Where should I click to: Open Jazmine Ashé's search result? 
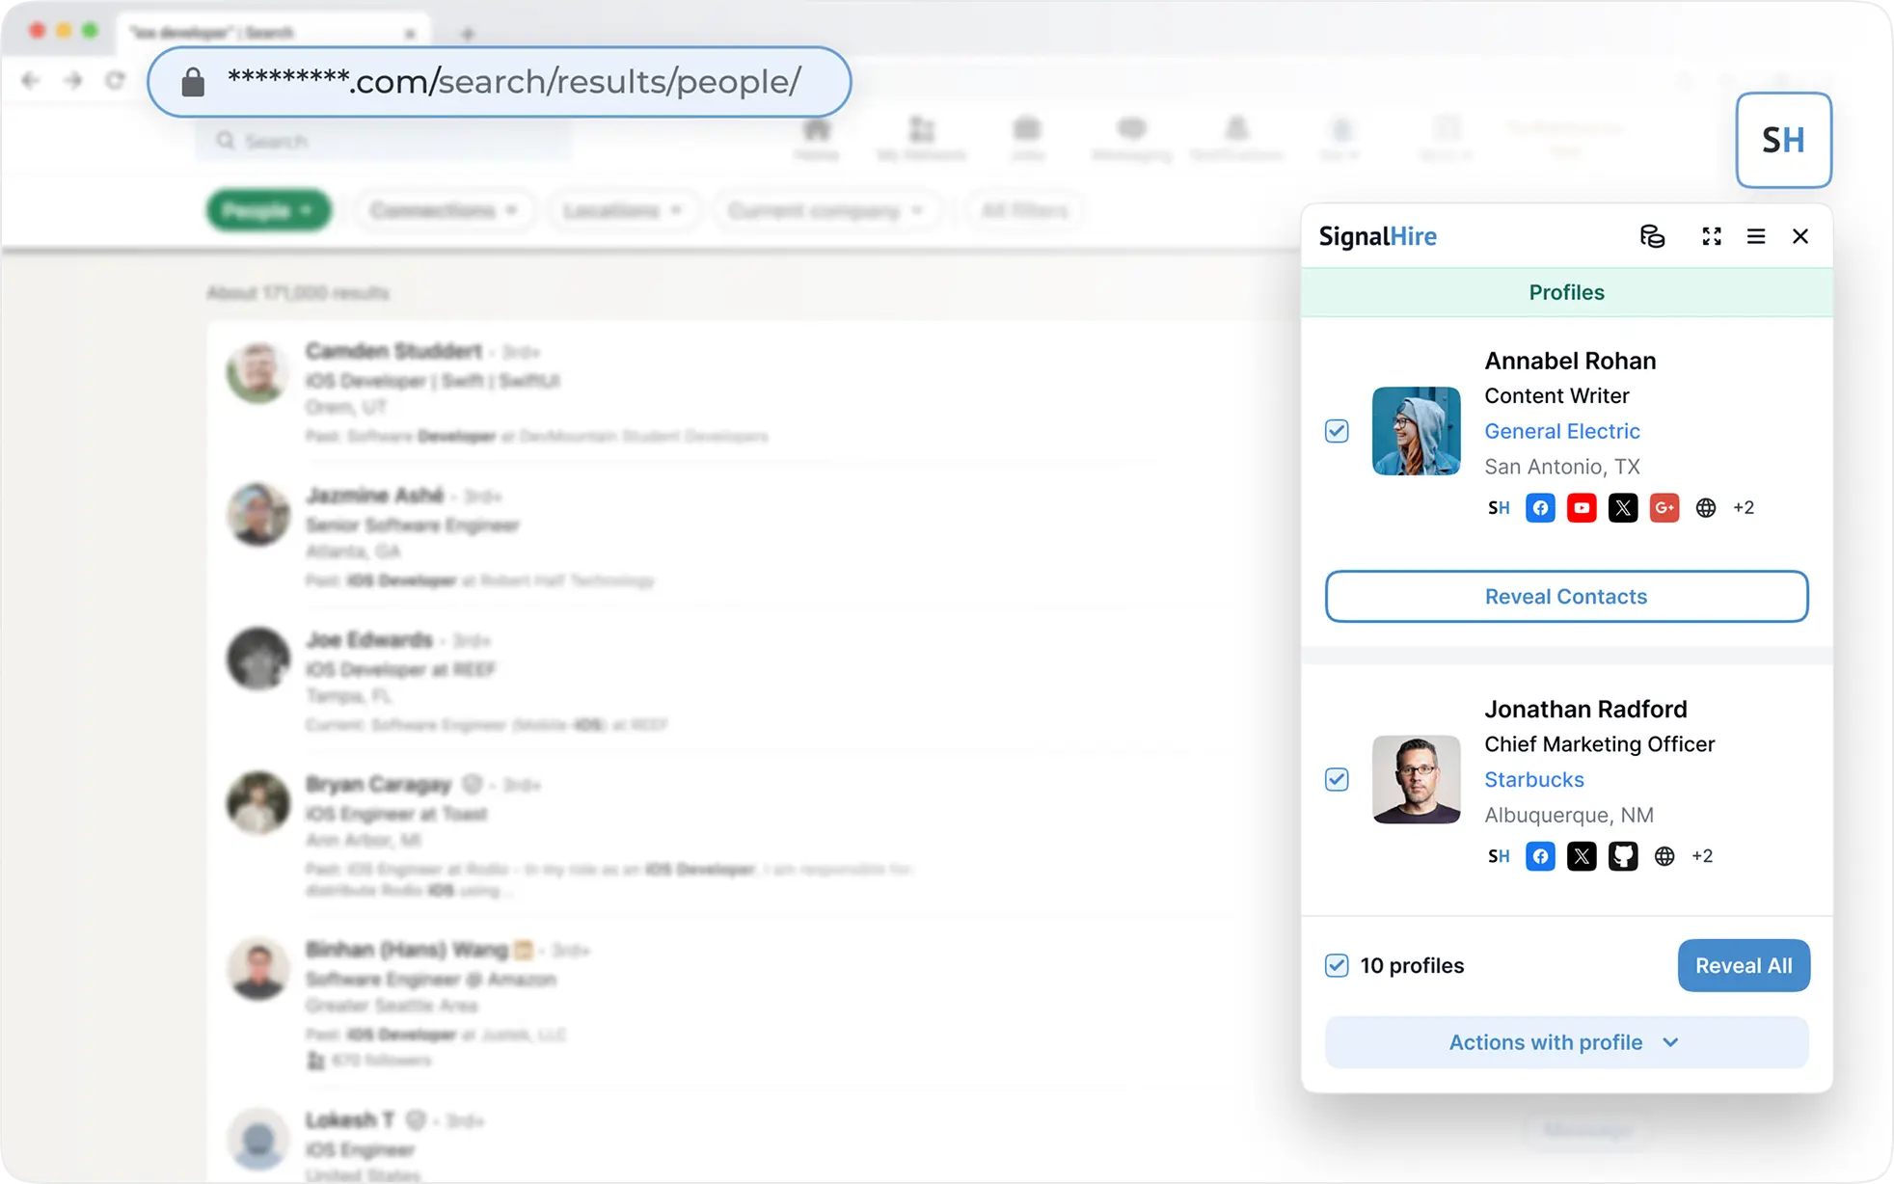coord(374,496)
